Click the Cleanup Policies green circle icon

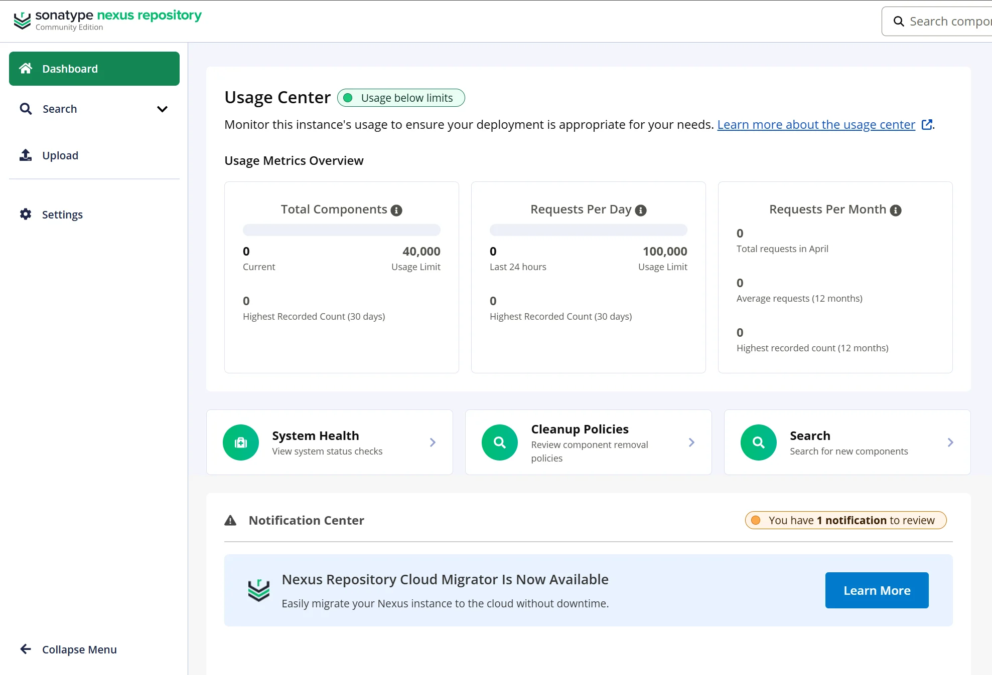(x=500, y=442)
